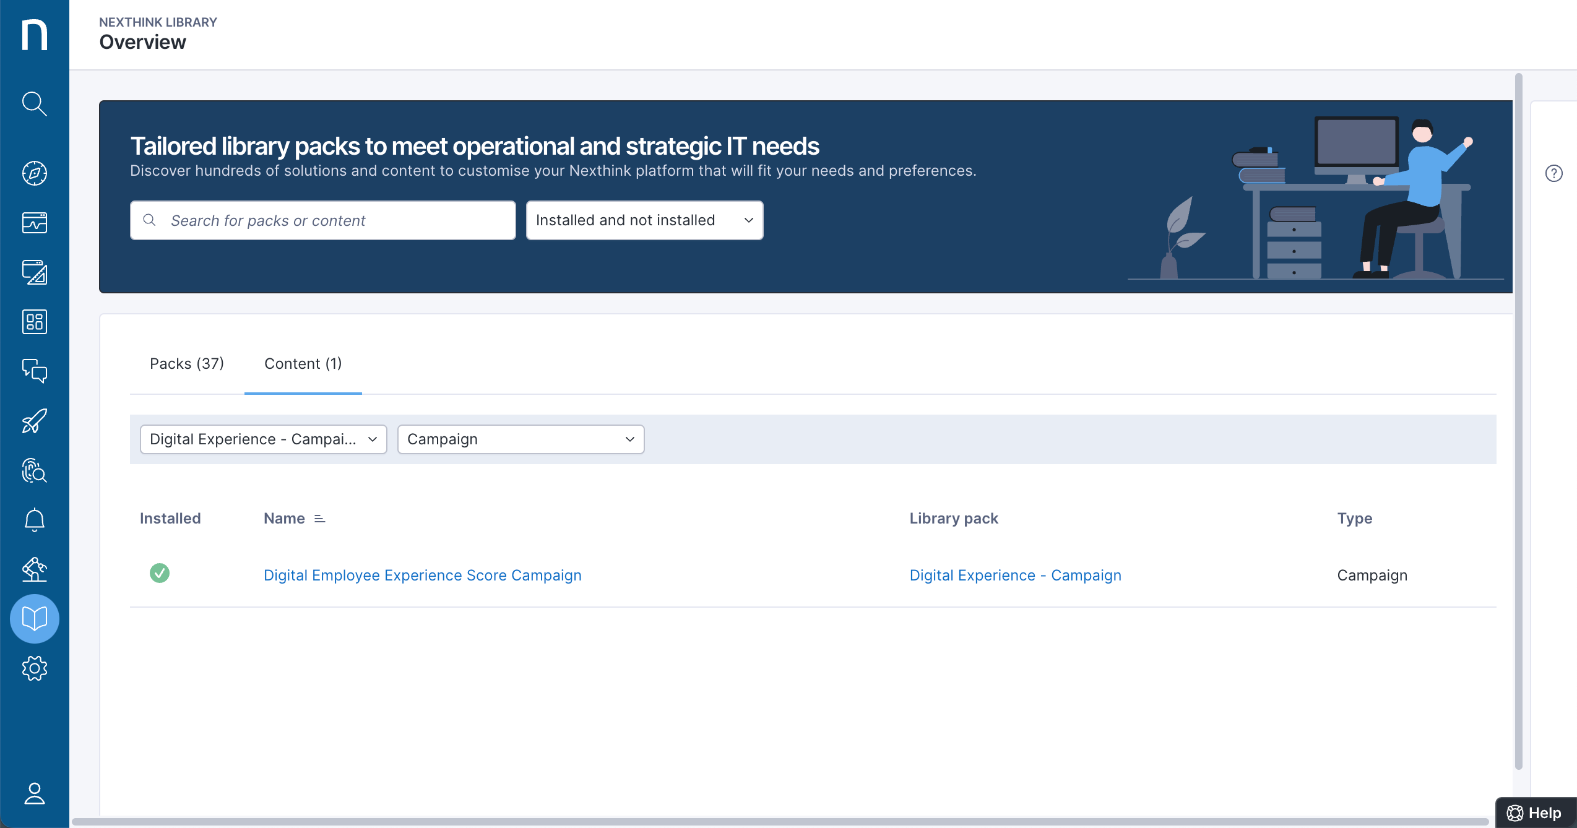Image resolution: width=1577 pixels, height=828 pixels.
Task: Open the administration gear icon
Action: click(x=34, y=668)
